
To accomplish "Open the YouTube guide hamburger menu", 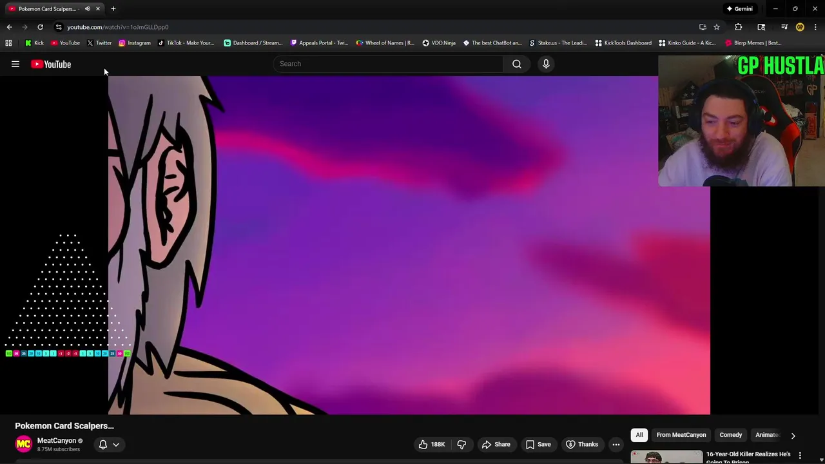I will tap(15, 64).
